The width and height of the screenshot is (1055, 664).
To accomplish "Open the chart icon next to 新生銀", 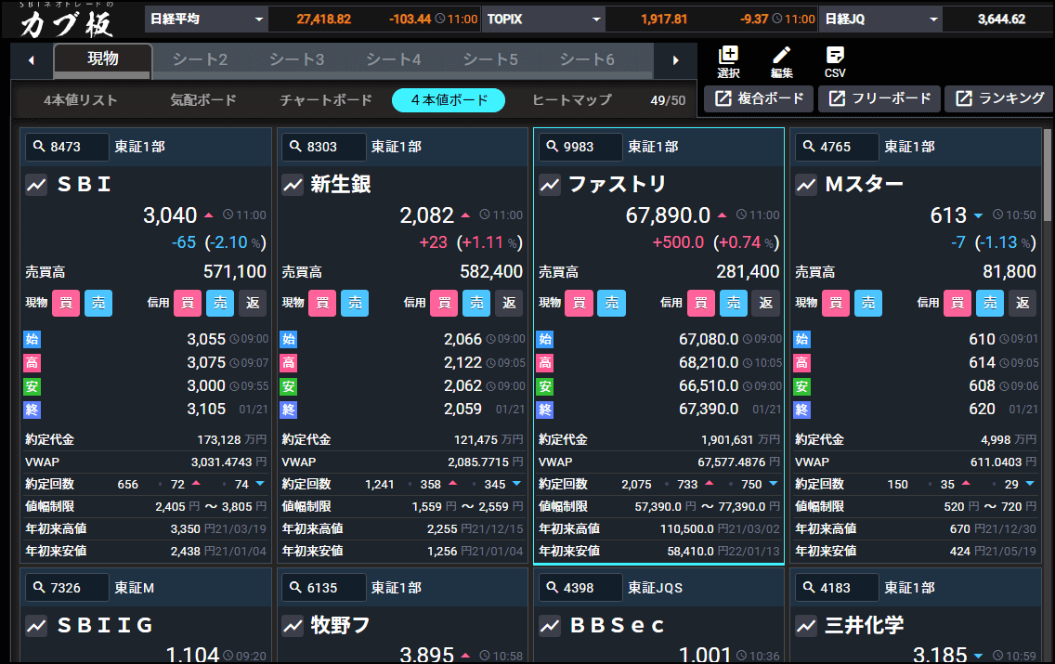I will click(293, 184).
